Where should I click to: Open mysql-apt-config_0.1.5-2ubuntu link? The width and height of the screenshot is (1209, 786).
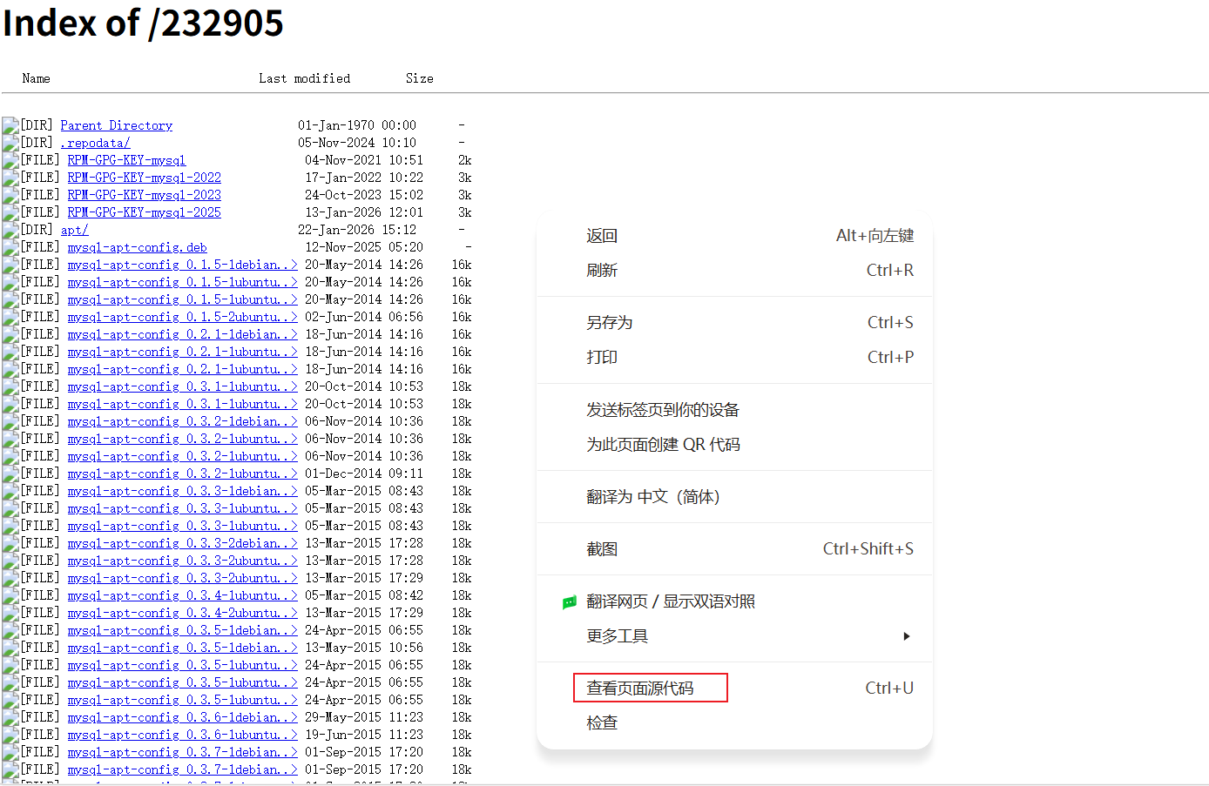[182, 317]
